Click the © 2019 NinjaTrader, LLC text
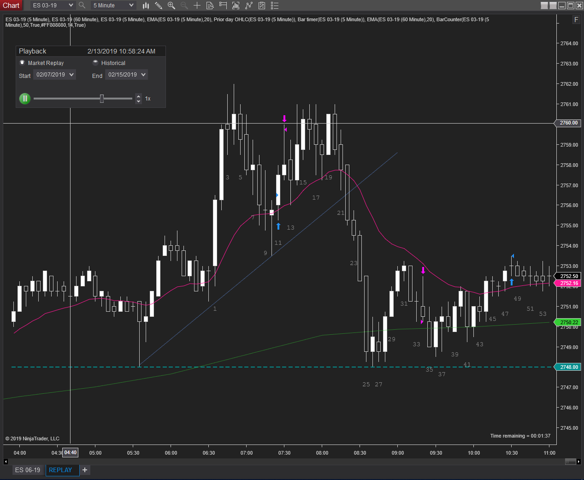The width and height of the screenshot is (584, 480). point(32,439)
